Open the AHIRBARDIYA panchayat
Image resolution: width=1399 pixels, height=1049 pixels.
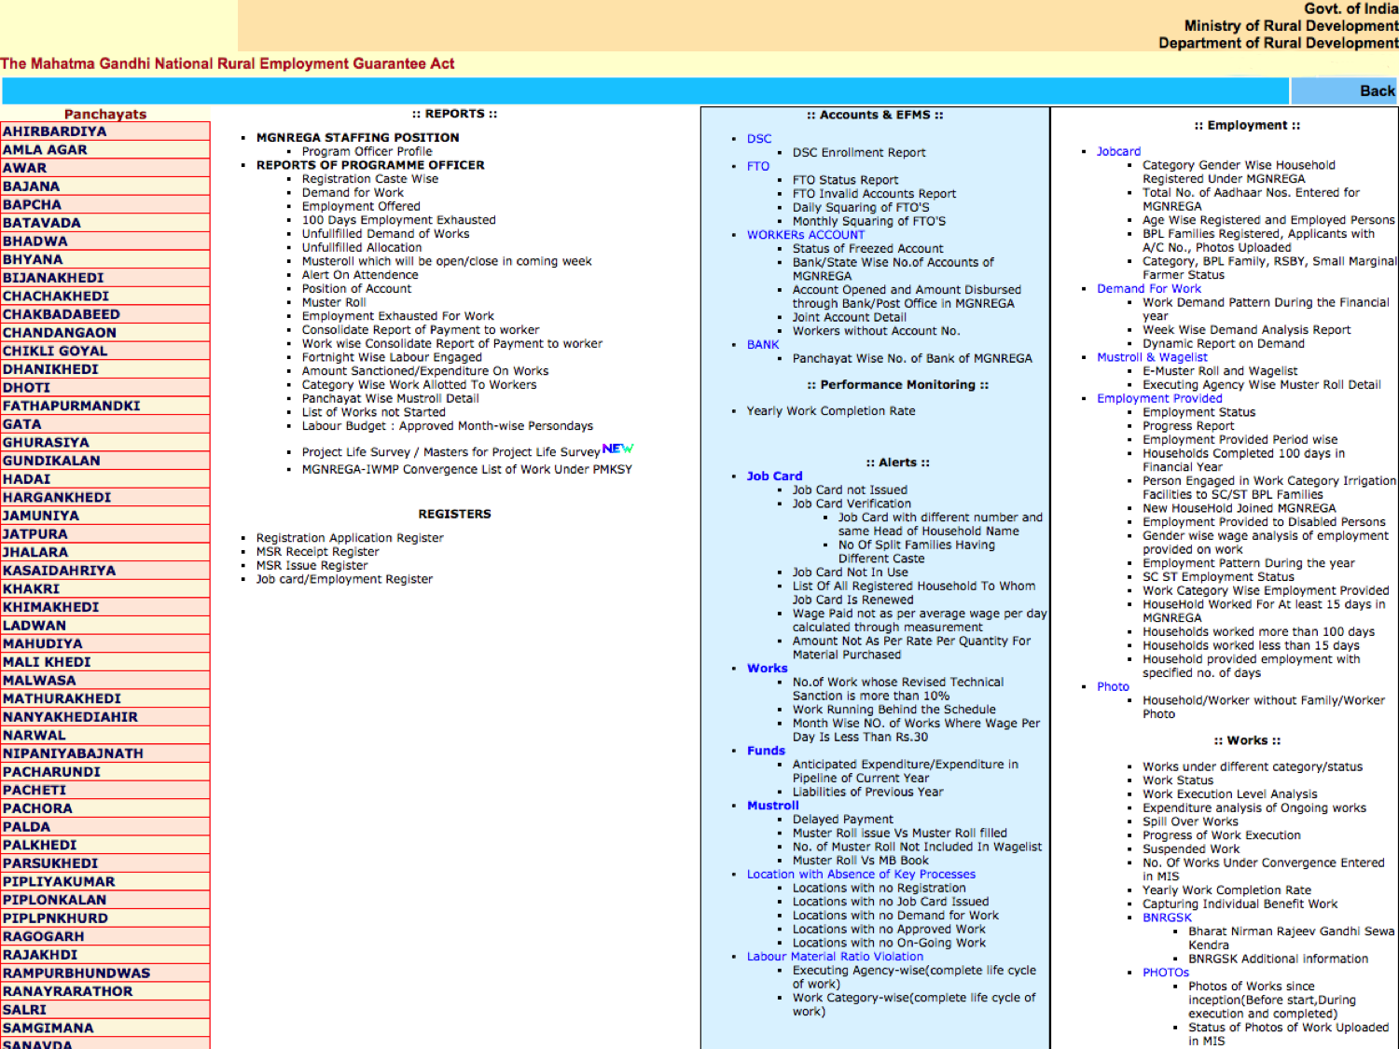(x=54, y=131)
